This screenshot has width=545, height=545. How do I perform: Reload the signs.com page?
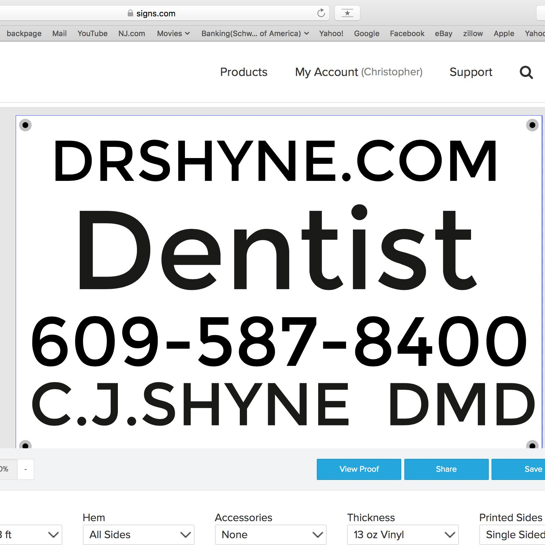coord(321,13)
